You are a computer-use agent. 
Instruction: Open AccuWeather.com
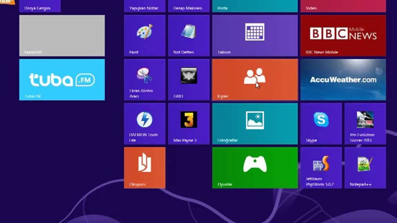[x=343, y=79]
